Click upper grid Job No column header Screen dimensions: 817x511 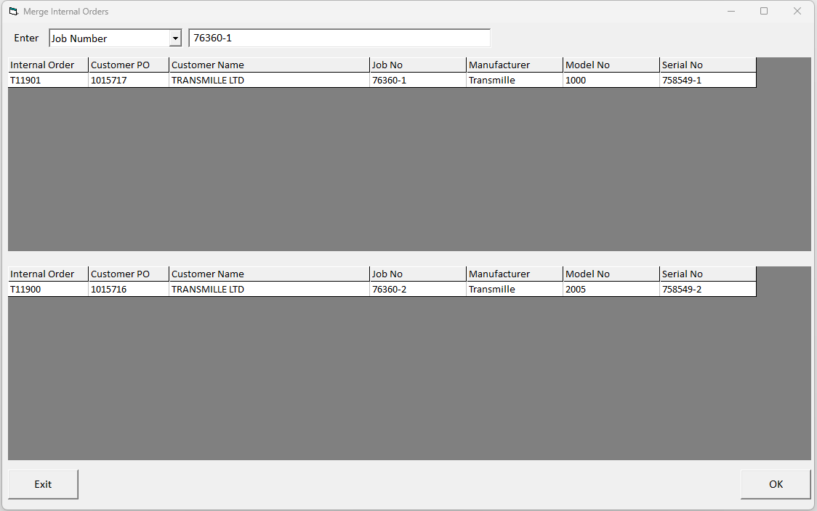419,65
